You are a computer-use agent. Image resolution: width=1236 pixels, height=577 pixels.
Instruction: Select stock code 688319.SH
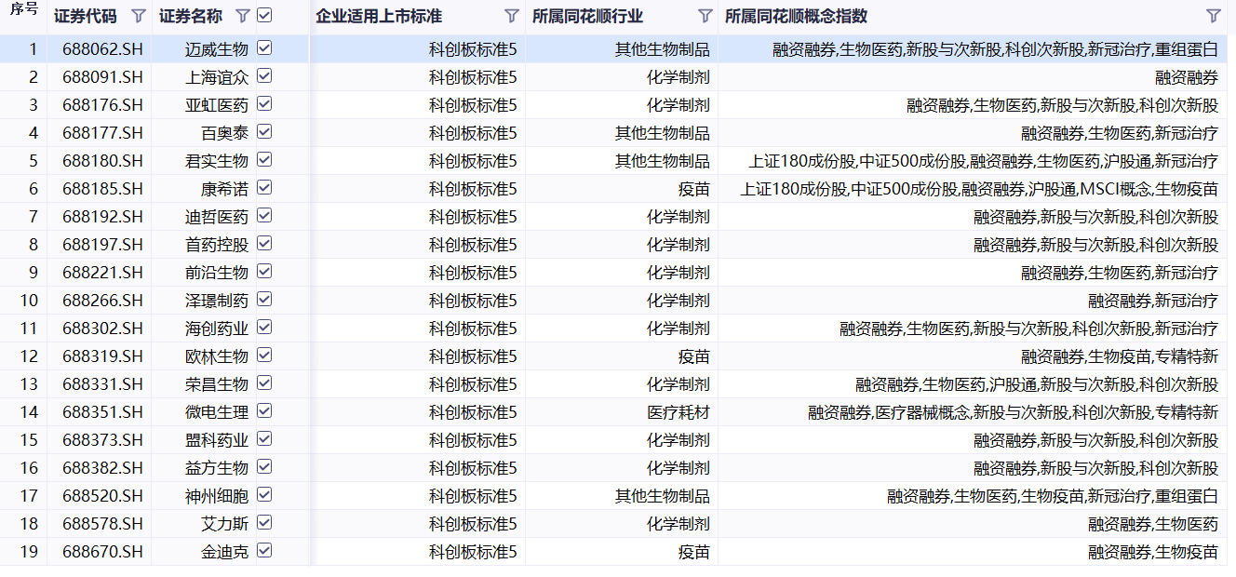click(103, 356)
